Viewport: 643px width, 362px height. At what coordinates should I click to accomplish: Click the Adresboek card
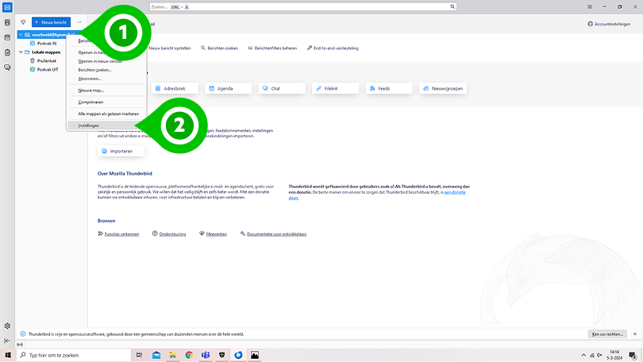click(x=175, y=89)
